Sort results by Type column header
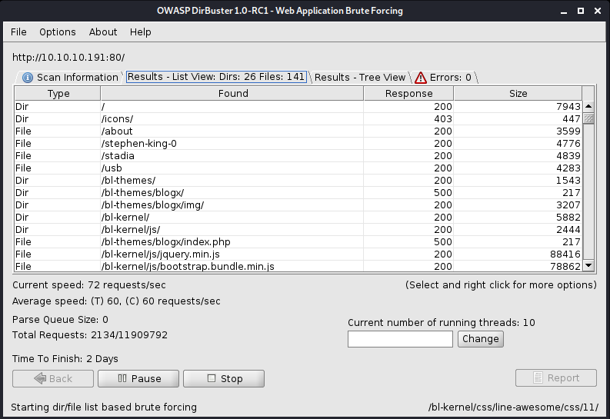This screenshot has width=610, height=419. click(x=58, y=93)
